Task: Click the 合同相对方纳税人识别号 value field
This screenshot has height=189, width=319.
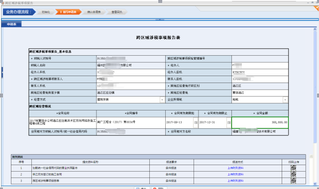Action: (131, 132)
